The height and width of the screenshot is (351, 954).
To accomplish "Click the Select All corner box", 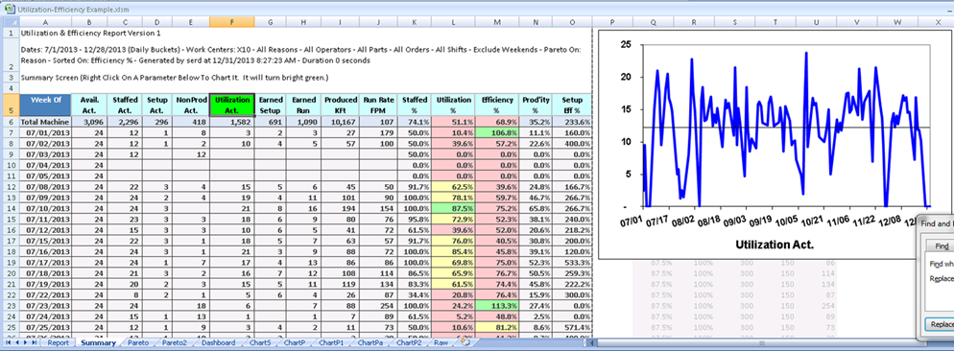I will (x=10, y=22).
